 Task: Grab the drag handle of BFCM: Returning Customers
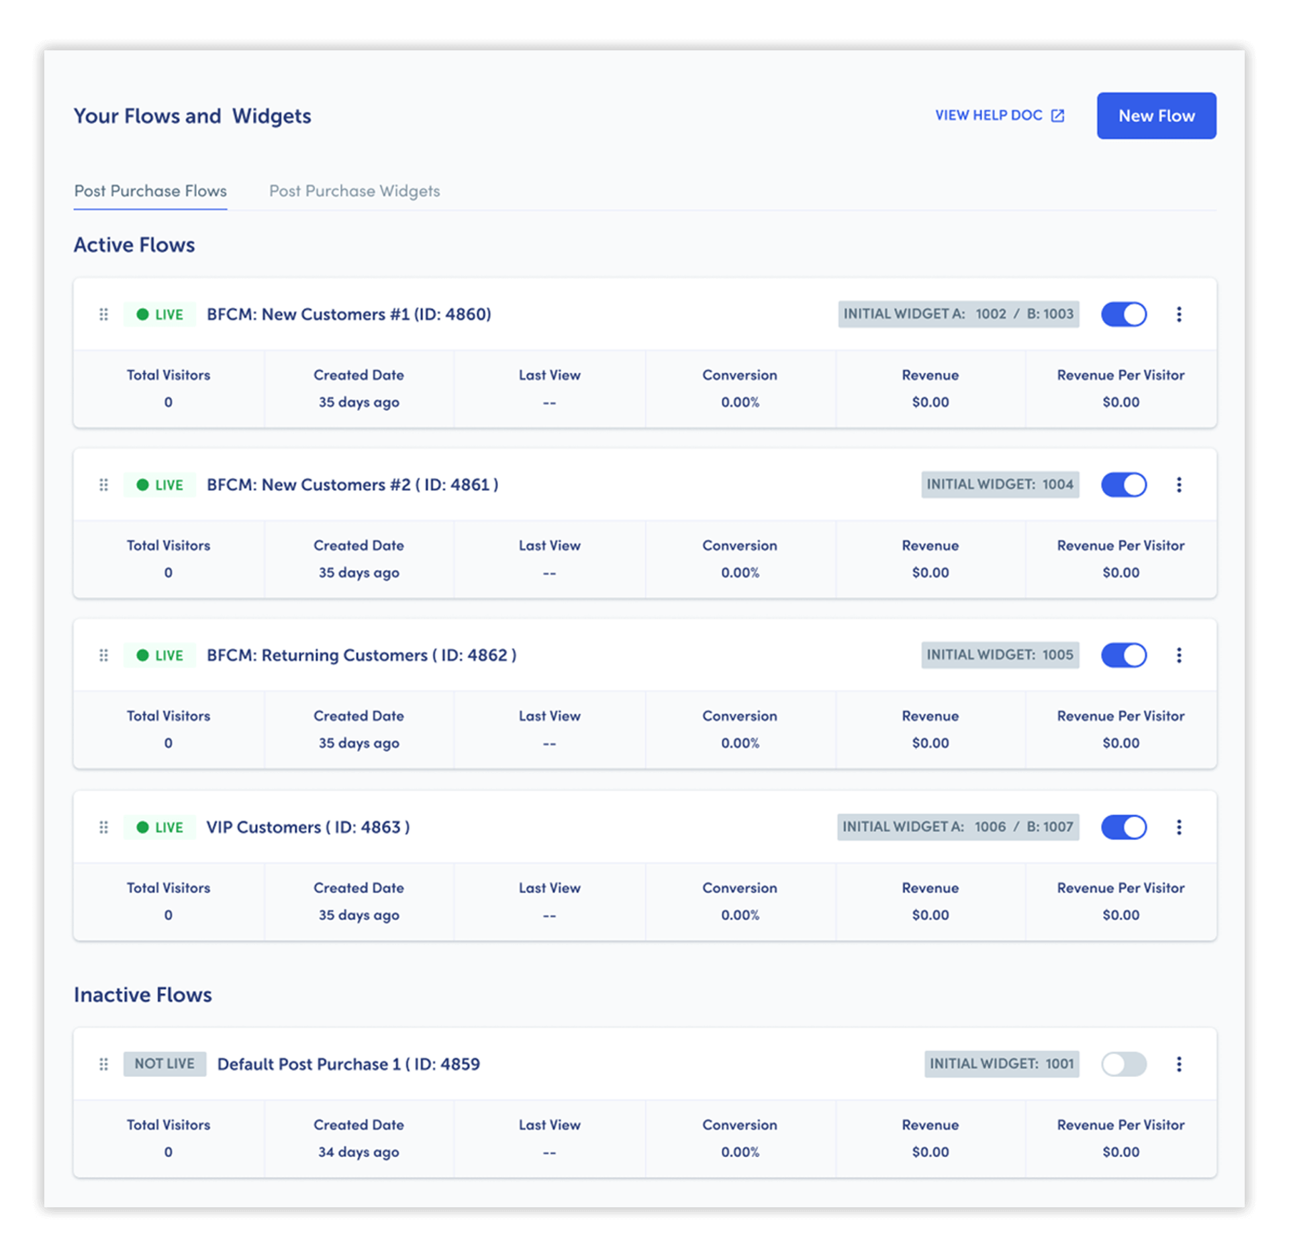pyautogui.click(x=103, y=655)
